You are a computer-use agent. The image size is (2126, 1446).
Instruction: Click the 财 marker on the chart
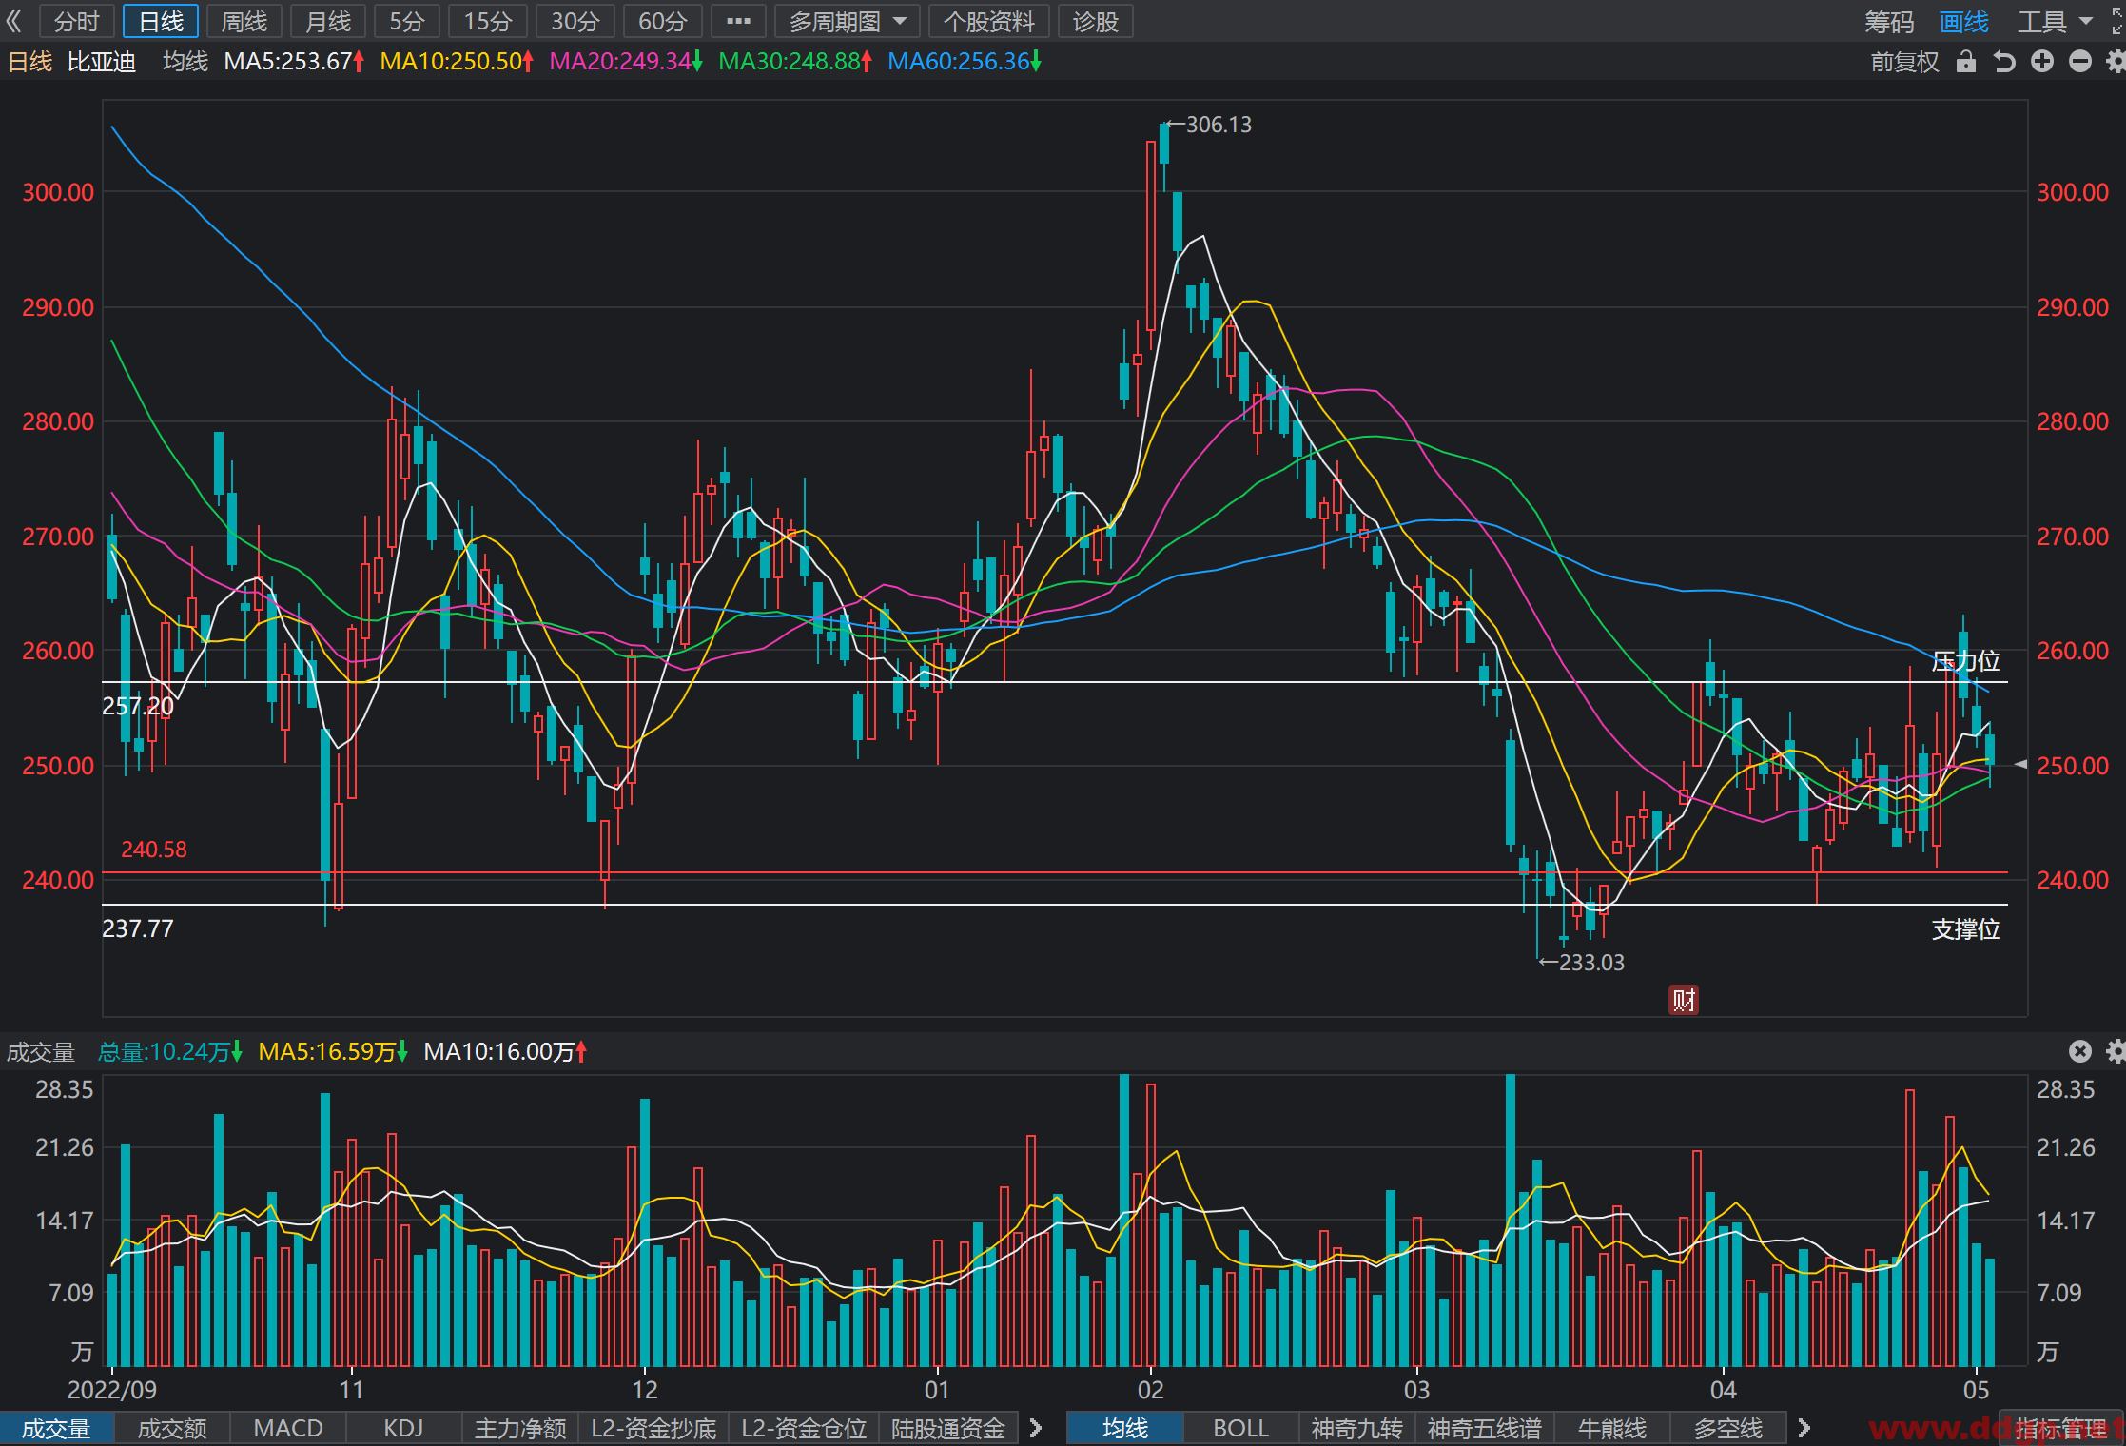coord(1684,1000)
